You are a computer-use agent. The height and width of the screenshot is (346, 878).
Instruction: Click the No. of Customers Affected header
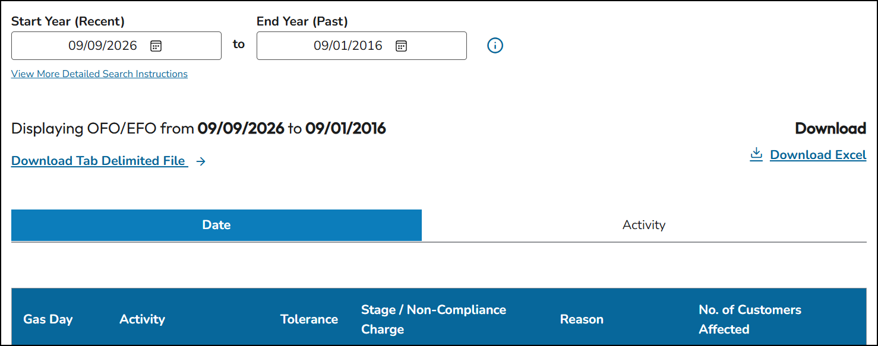(750, 319)
